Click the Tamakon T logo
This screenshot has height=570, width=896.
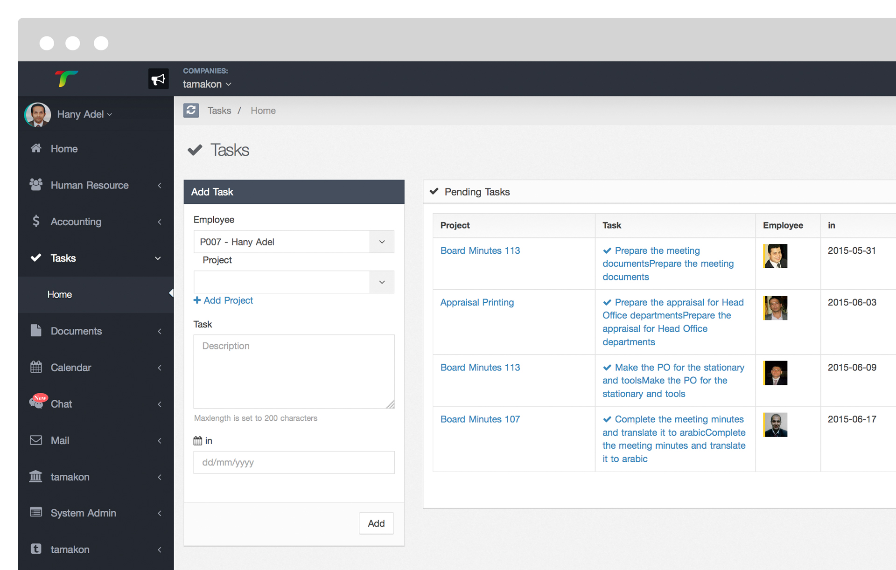coord(66,78)
